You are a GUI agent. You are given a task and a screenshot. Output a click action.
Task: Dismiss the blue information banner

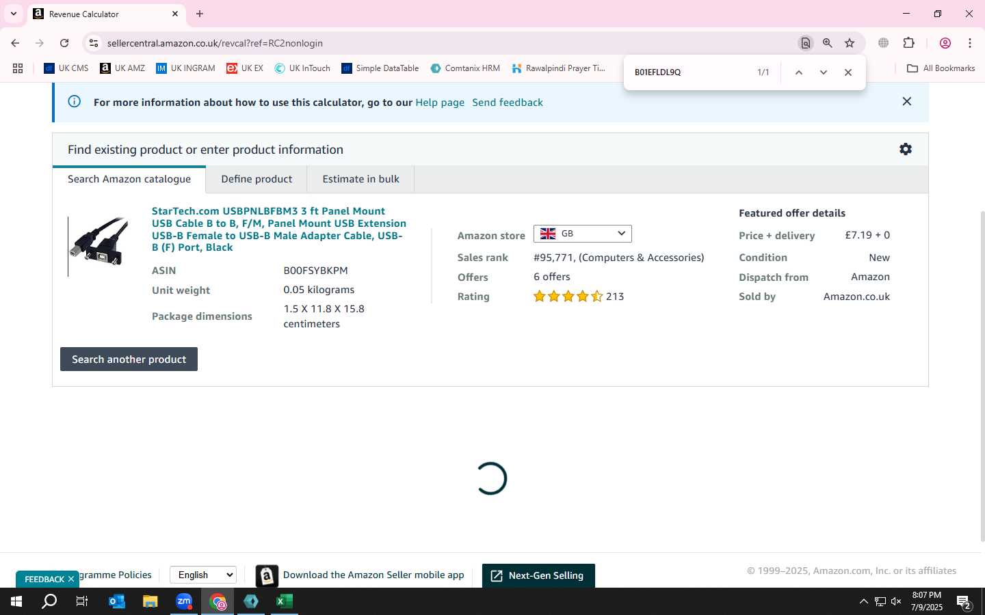click(x=907, y=101)
